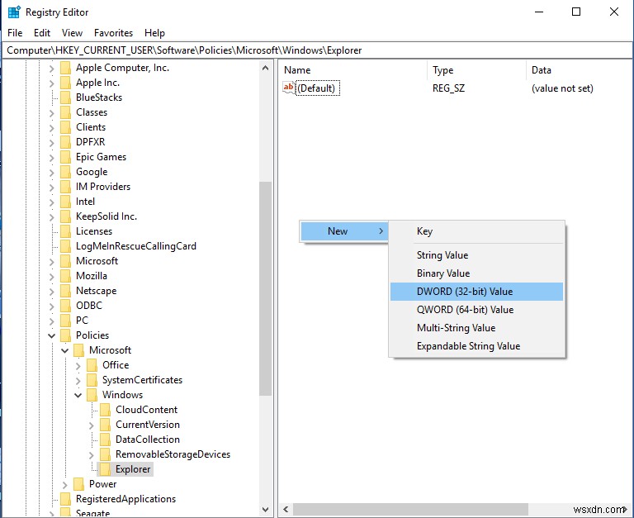Click the Office folder icon
The height and width of the screenshot is (518, 634).
point(92,365)
